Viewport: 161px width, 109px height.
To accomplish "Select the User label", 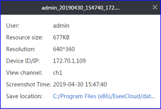I will pyautogui.click(x=13, y=25).
